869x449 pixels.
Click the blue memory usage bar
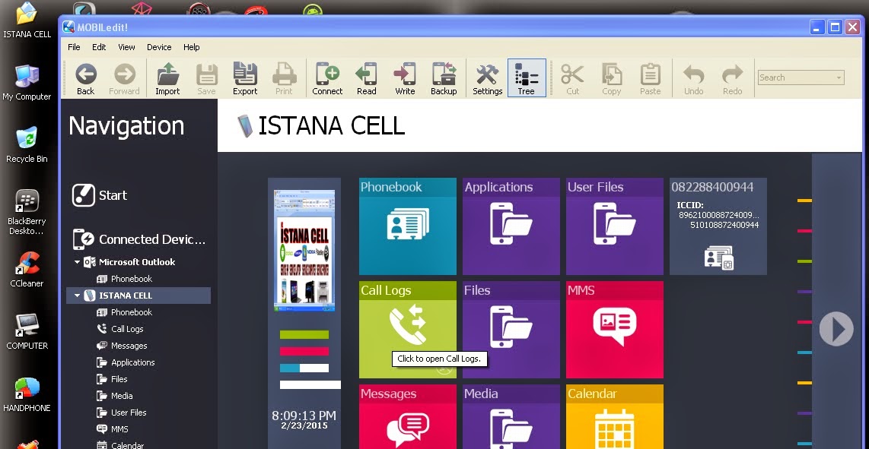(x=304, y=368)
